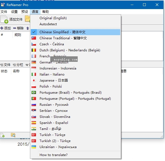This screenshot has height=161, width=165.
Task: Choose Russian - Русский language
Action: pos(75,105)
